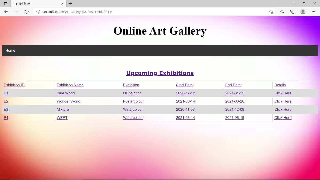
Task: Click end date 2021-06-18
Action: tap(235, 118)
